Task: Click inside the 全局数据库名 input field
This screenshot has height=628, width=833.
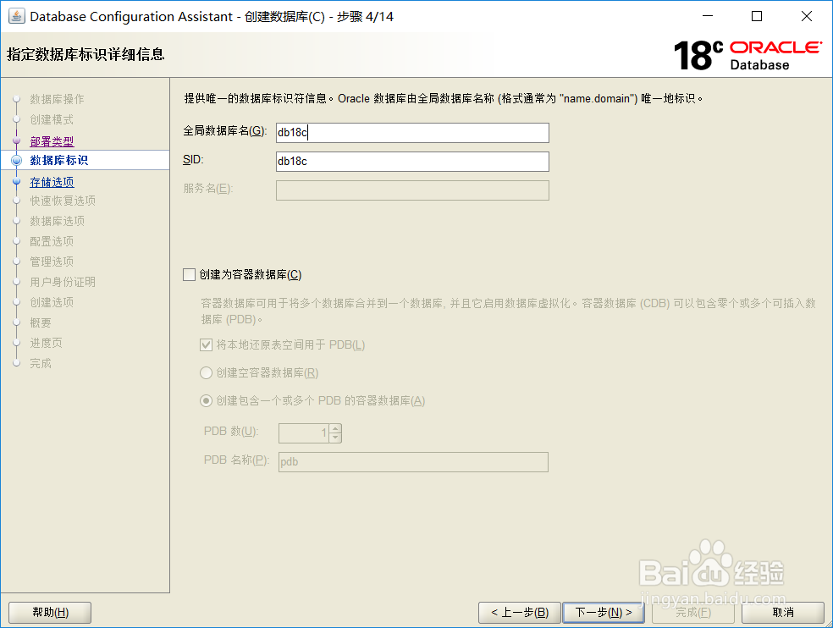Action: coord(411,132)
